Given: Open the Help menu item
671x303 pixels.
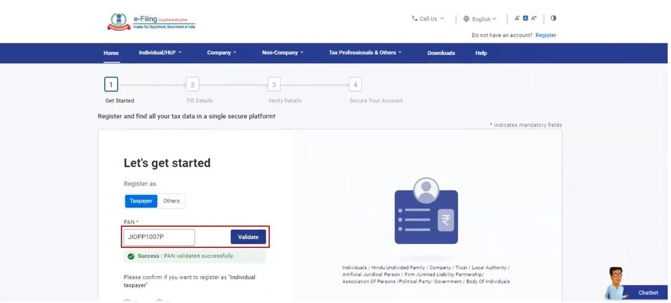Looking at the screenshot, I should (481, 53).
